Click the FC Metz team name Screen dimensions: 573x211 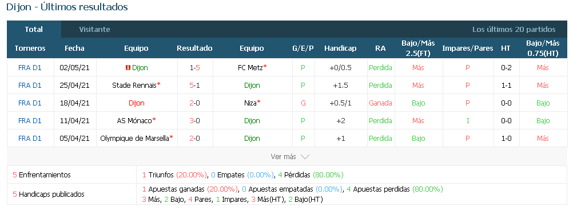250,68
